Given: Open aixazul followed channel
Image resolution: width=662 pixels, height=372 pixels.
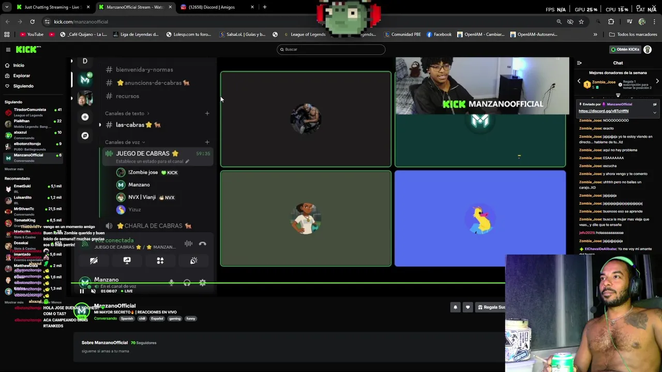Looking at the screenshot, I should click(x=33, y=135).
